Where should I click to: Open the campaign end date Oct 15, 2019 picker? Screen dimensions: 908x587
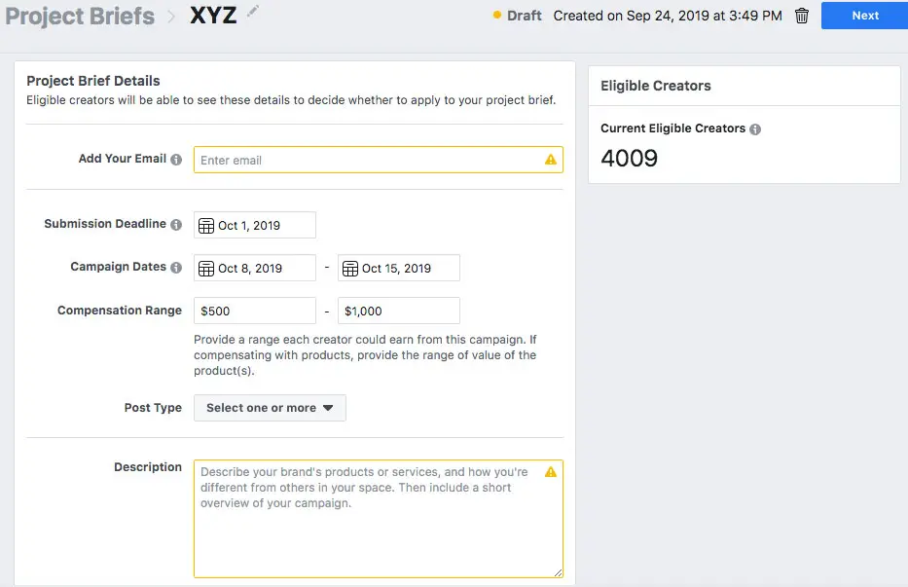click(399, 268)
